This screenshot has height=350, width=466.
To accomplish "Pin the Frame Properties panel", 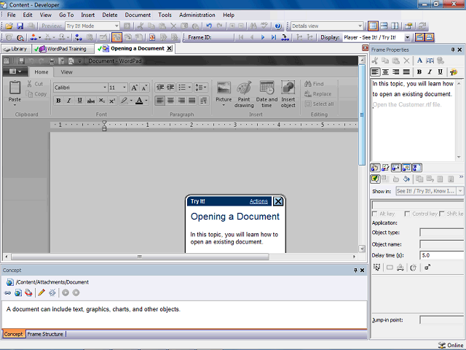I will coord(453,50).
